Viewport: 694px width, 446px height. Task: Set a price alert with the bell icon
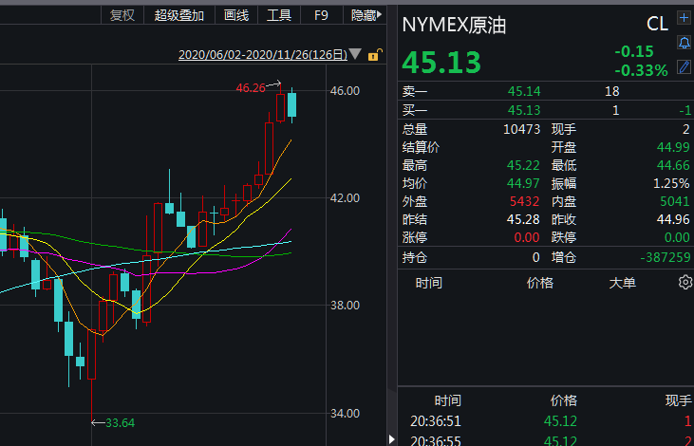[x=684, y=43]
